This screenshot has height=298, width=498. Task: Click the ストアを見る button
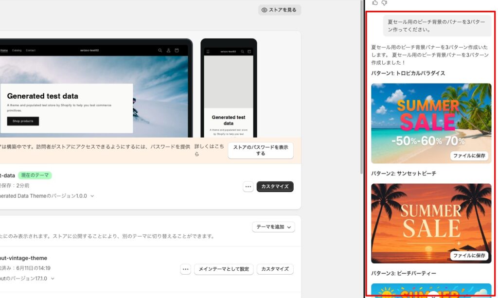coord(279,10)
